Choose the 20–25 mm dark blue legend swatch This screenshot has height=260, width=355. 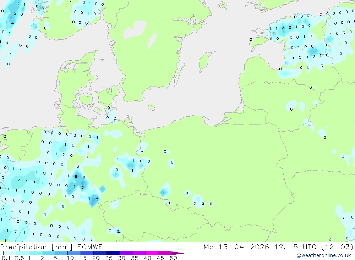[x=100, y=253]
